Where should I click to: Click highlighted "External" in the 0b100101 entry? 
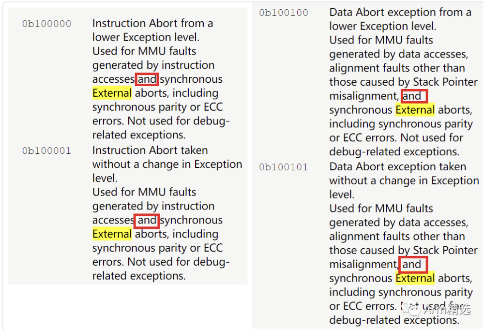(415, 279)
